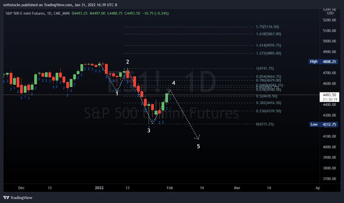
Task: Select the white wave label 5
Action: (x=198, y=147)
